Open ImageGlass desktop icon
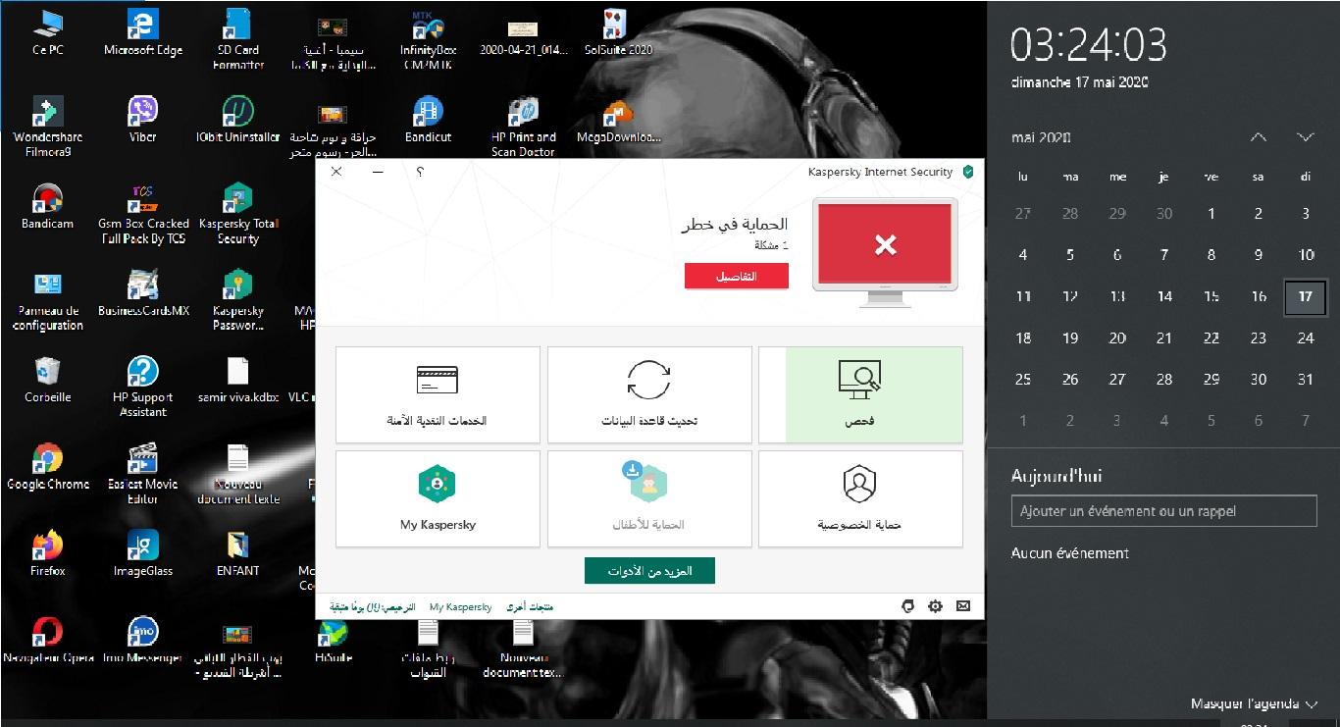 click(143, 553)
